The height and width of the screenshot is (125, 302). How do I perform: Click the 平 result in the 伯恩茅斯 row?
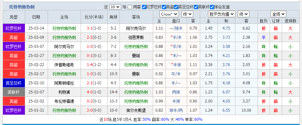tap(263, 38)
